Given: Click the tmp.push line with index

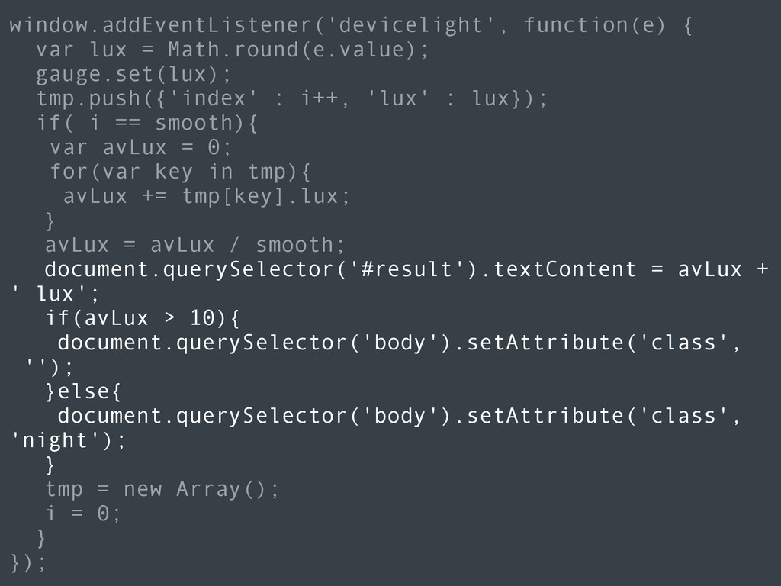Looking at the screenshot, I should pyautogui.click(x=292, y=98).
